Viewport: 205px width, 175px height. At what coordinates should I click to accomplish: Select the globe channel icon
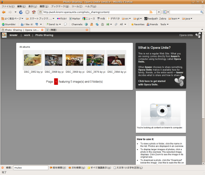pyautogui.click(x=86, y=24)
